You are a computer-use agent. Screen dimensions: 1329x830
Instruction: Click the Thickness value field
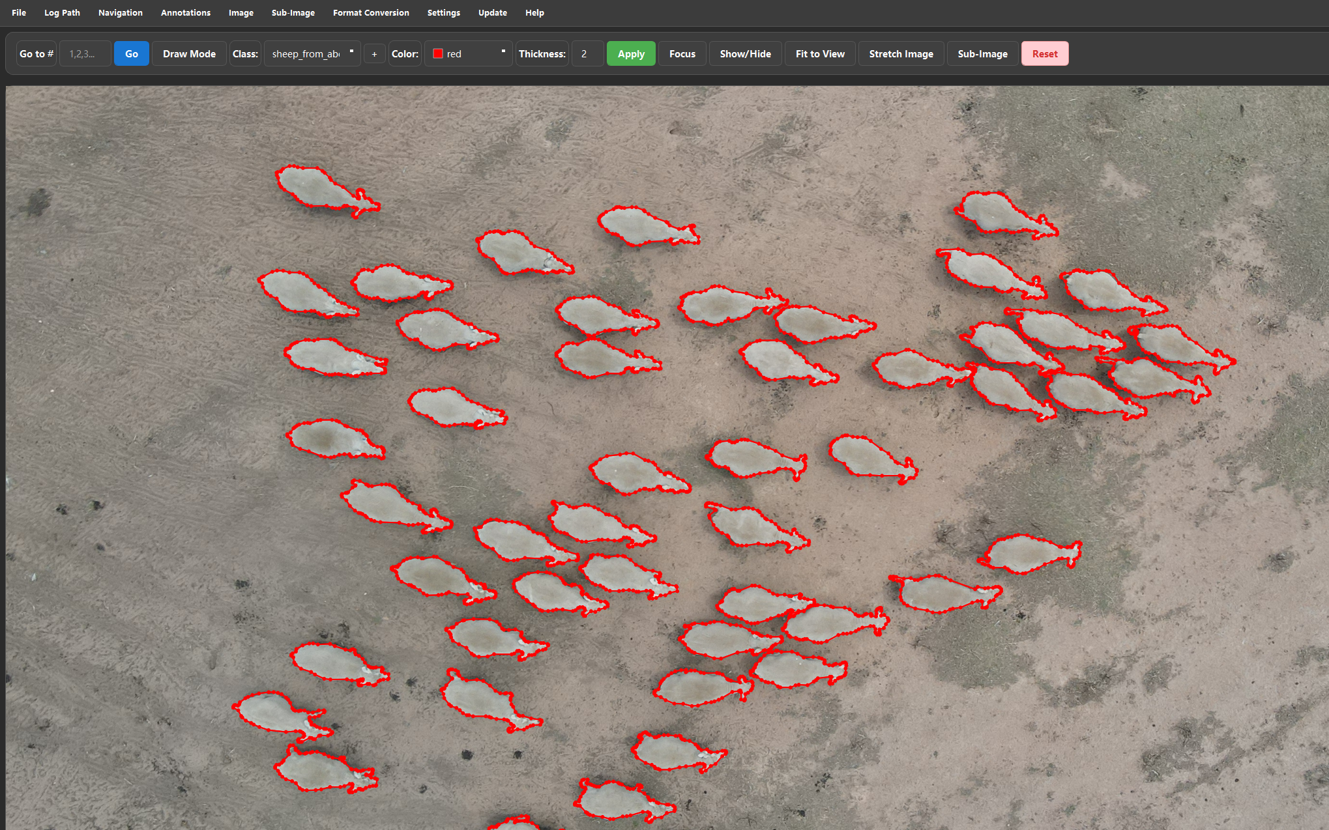pyautogui.click(x=586, y=53)
